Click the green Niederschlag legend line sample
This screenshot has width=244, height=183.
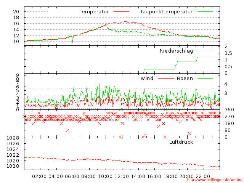point(205,51)
